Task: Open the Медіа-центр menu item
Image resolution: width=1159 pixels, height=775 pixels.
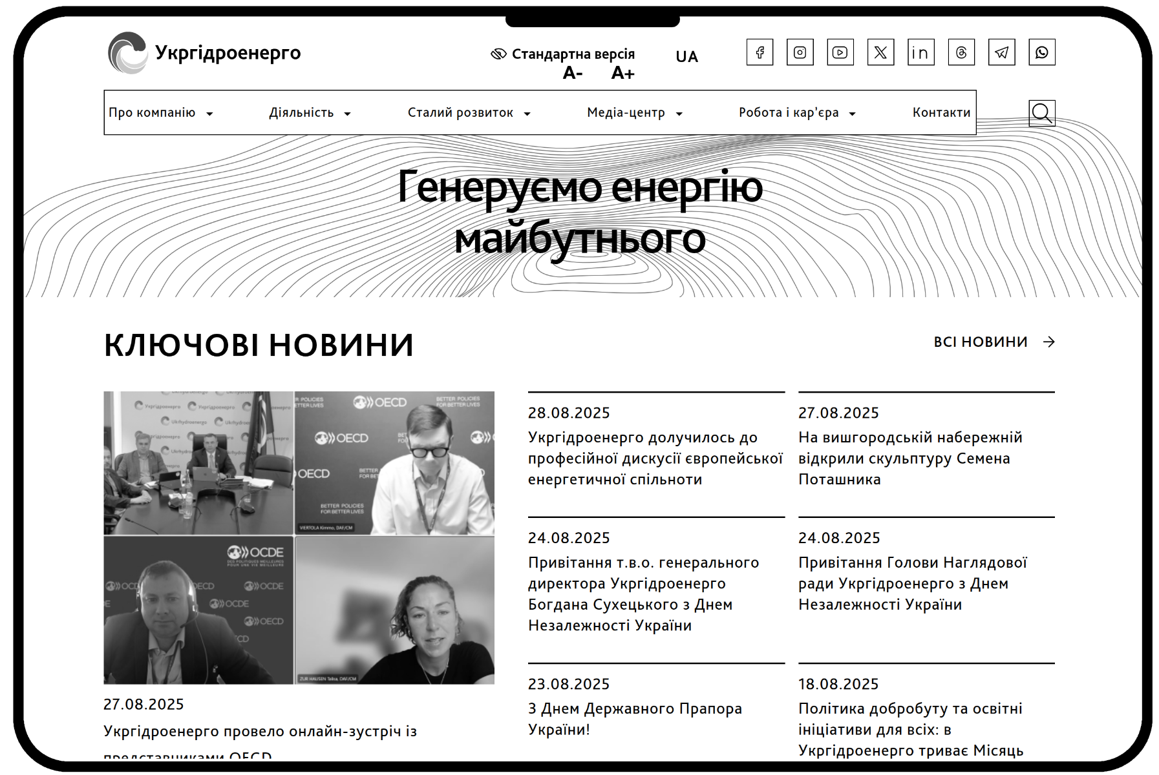Action: click(x=633, y=113)
